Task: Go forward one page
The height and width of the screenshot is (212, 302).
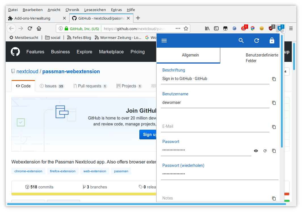Action: pos(21,28)
